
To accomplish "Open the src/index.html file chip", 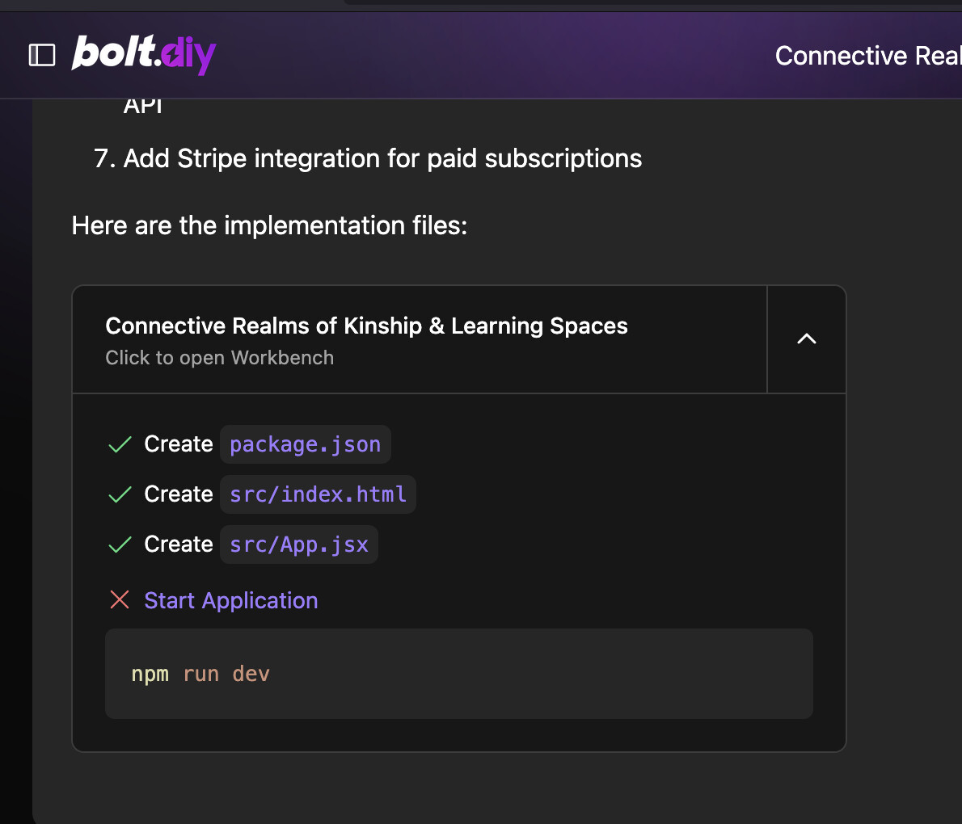I will coord(318,494).
